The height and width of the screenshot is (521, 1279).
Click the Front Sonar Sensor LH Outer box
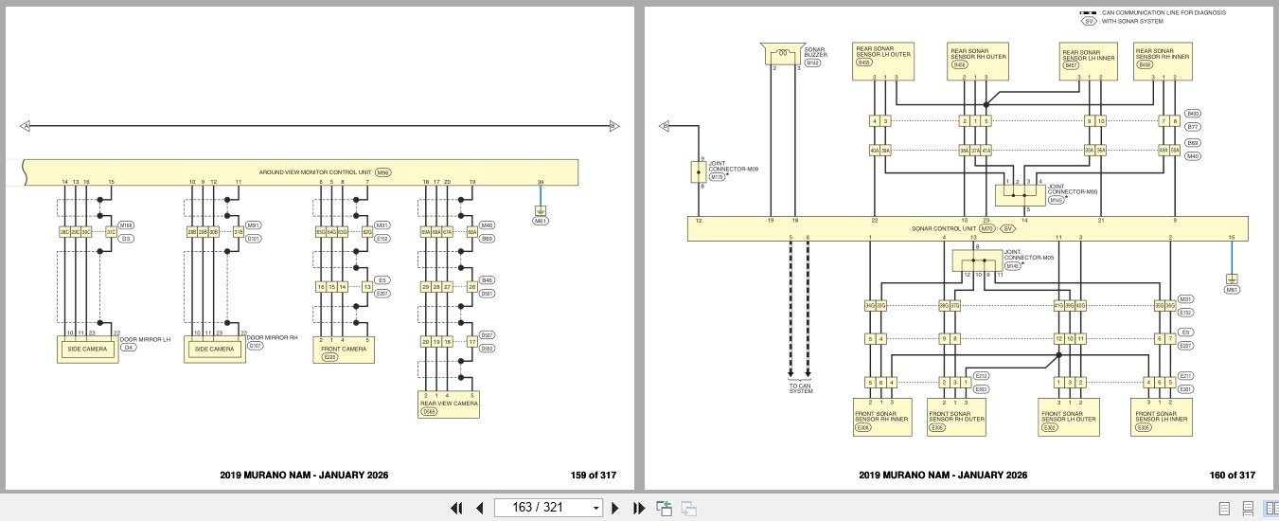click(1070, 417)
